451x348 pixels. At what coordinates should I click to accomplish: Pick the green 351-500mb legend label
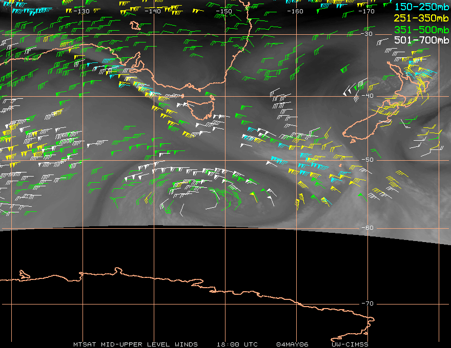click(422, 29)
